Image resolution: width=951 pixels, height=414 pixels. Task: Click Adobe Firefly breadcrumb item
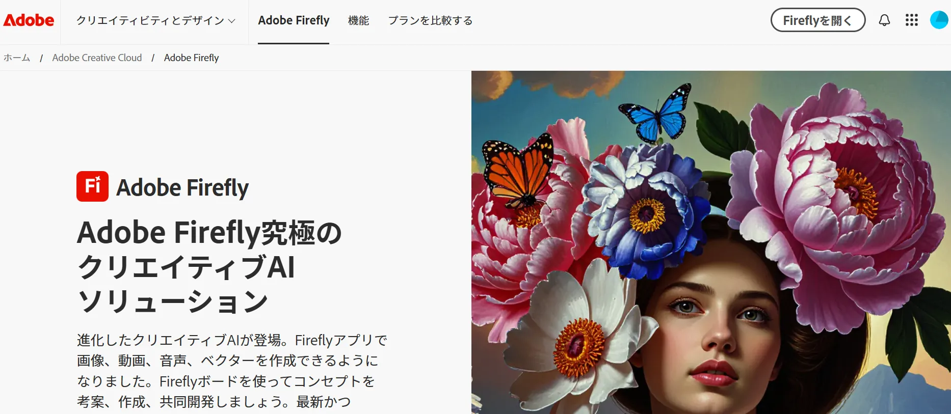click(191, 58)
